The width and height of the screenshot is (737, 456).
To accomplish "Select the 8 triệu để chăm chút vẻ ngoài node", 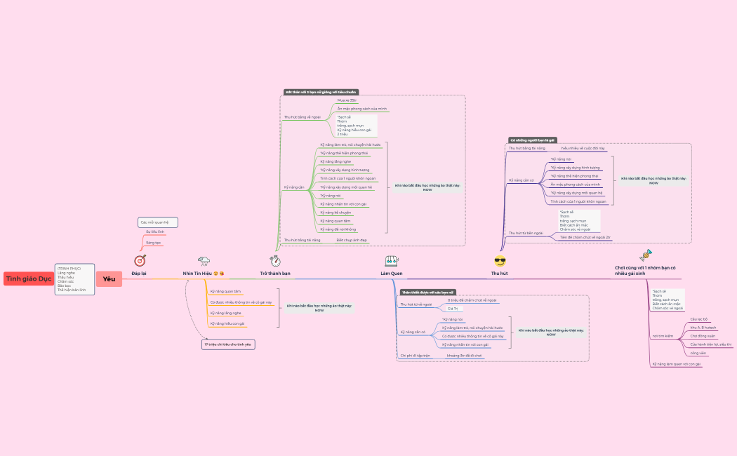I will click(x=472, y=300).
